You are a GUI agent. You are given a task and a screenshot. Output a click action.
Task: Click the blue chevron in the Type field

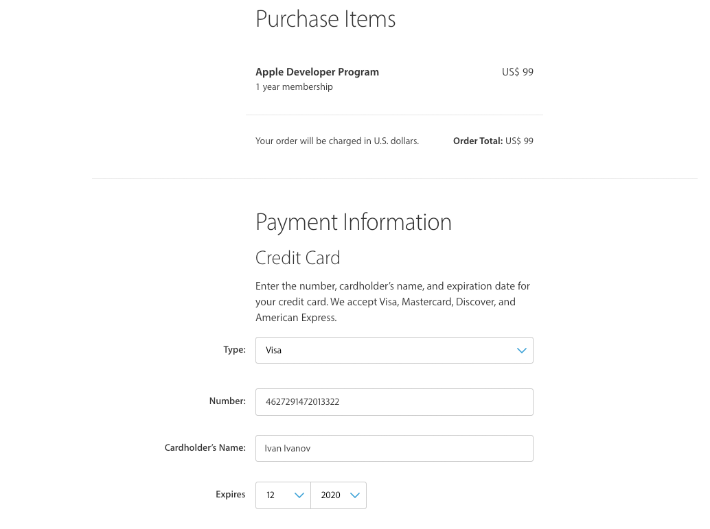pyautogui.click(x=521, y=351)
